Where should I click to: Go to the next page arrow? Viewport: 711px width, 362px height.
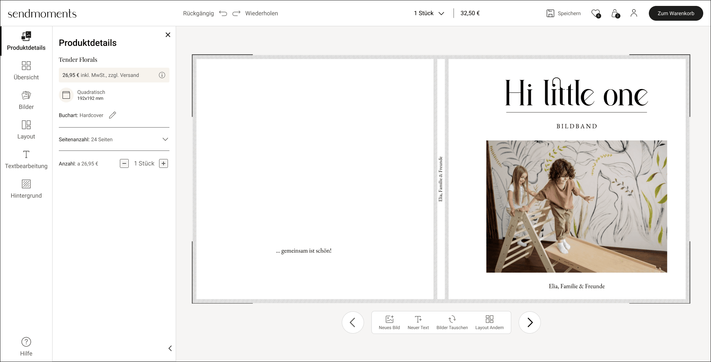click(x=530, y=322)
